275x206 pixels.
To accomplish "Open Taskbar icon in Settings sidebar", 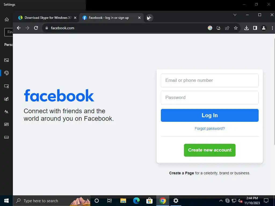I will pos(6,137).
